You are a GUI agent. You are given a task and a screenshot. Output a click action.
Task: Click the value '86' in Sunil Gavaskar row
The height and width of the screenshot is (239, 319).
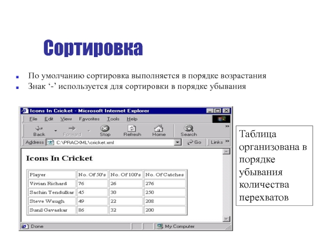[81, 210]
